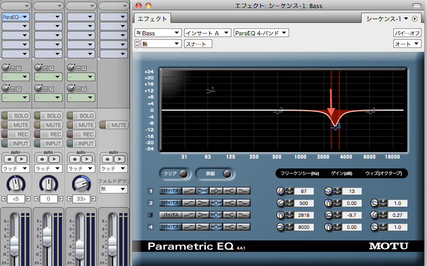Select low-shelf filter type for band 3
Screen dimensions: 427x266
[203, 215]
